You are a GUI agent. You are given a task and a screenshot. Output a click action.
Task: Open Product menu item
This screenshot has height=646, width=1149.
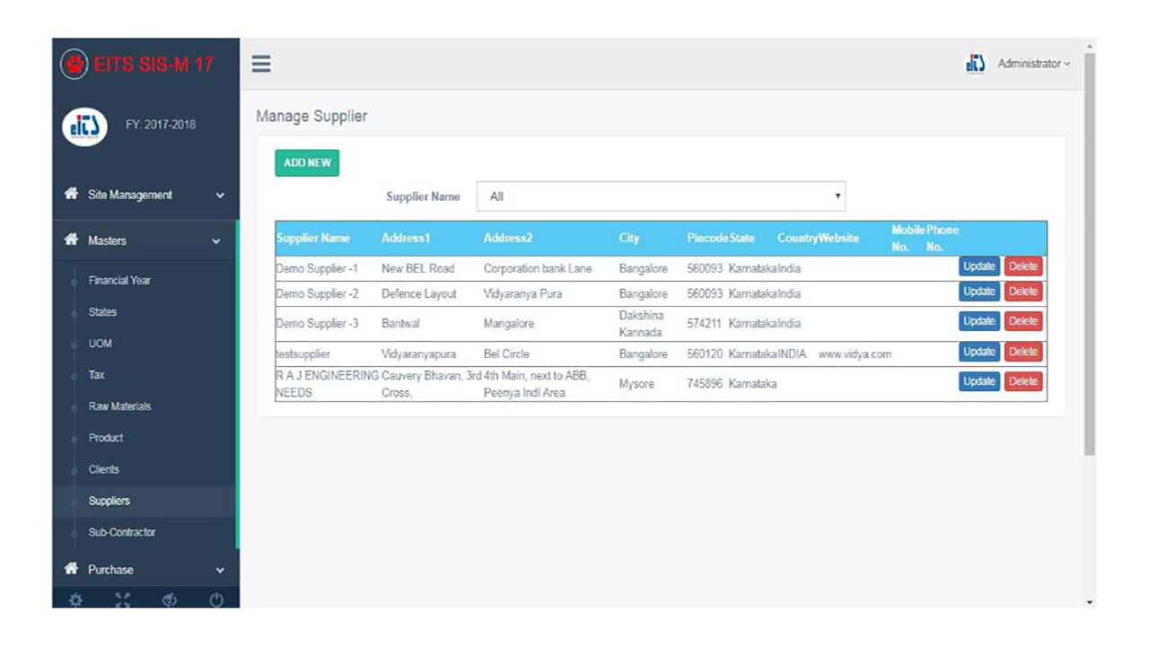(x=106, y=438)
